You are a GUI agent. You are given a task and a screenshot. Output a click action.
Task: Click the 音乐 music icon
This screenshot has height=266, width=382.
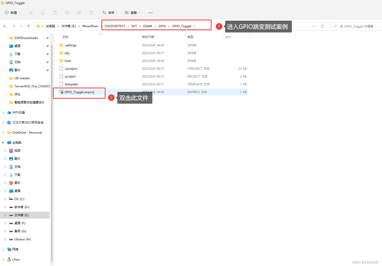11,183
